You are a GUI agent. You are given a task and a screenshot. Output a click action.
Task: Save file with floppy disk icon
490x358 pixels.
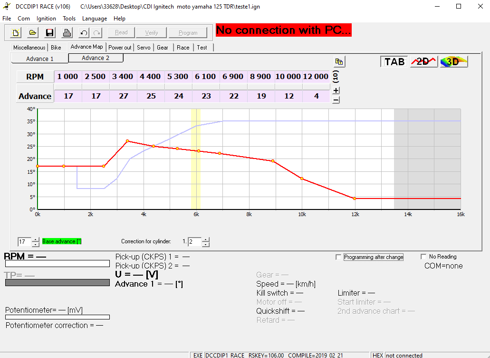(x=50, y=32)
